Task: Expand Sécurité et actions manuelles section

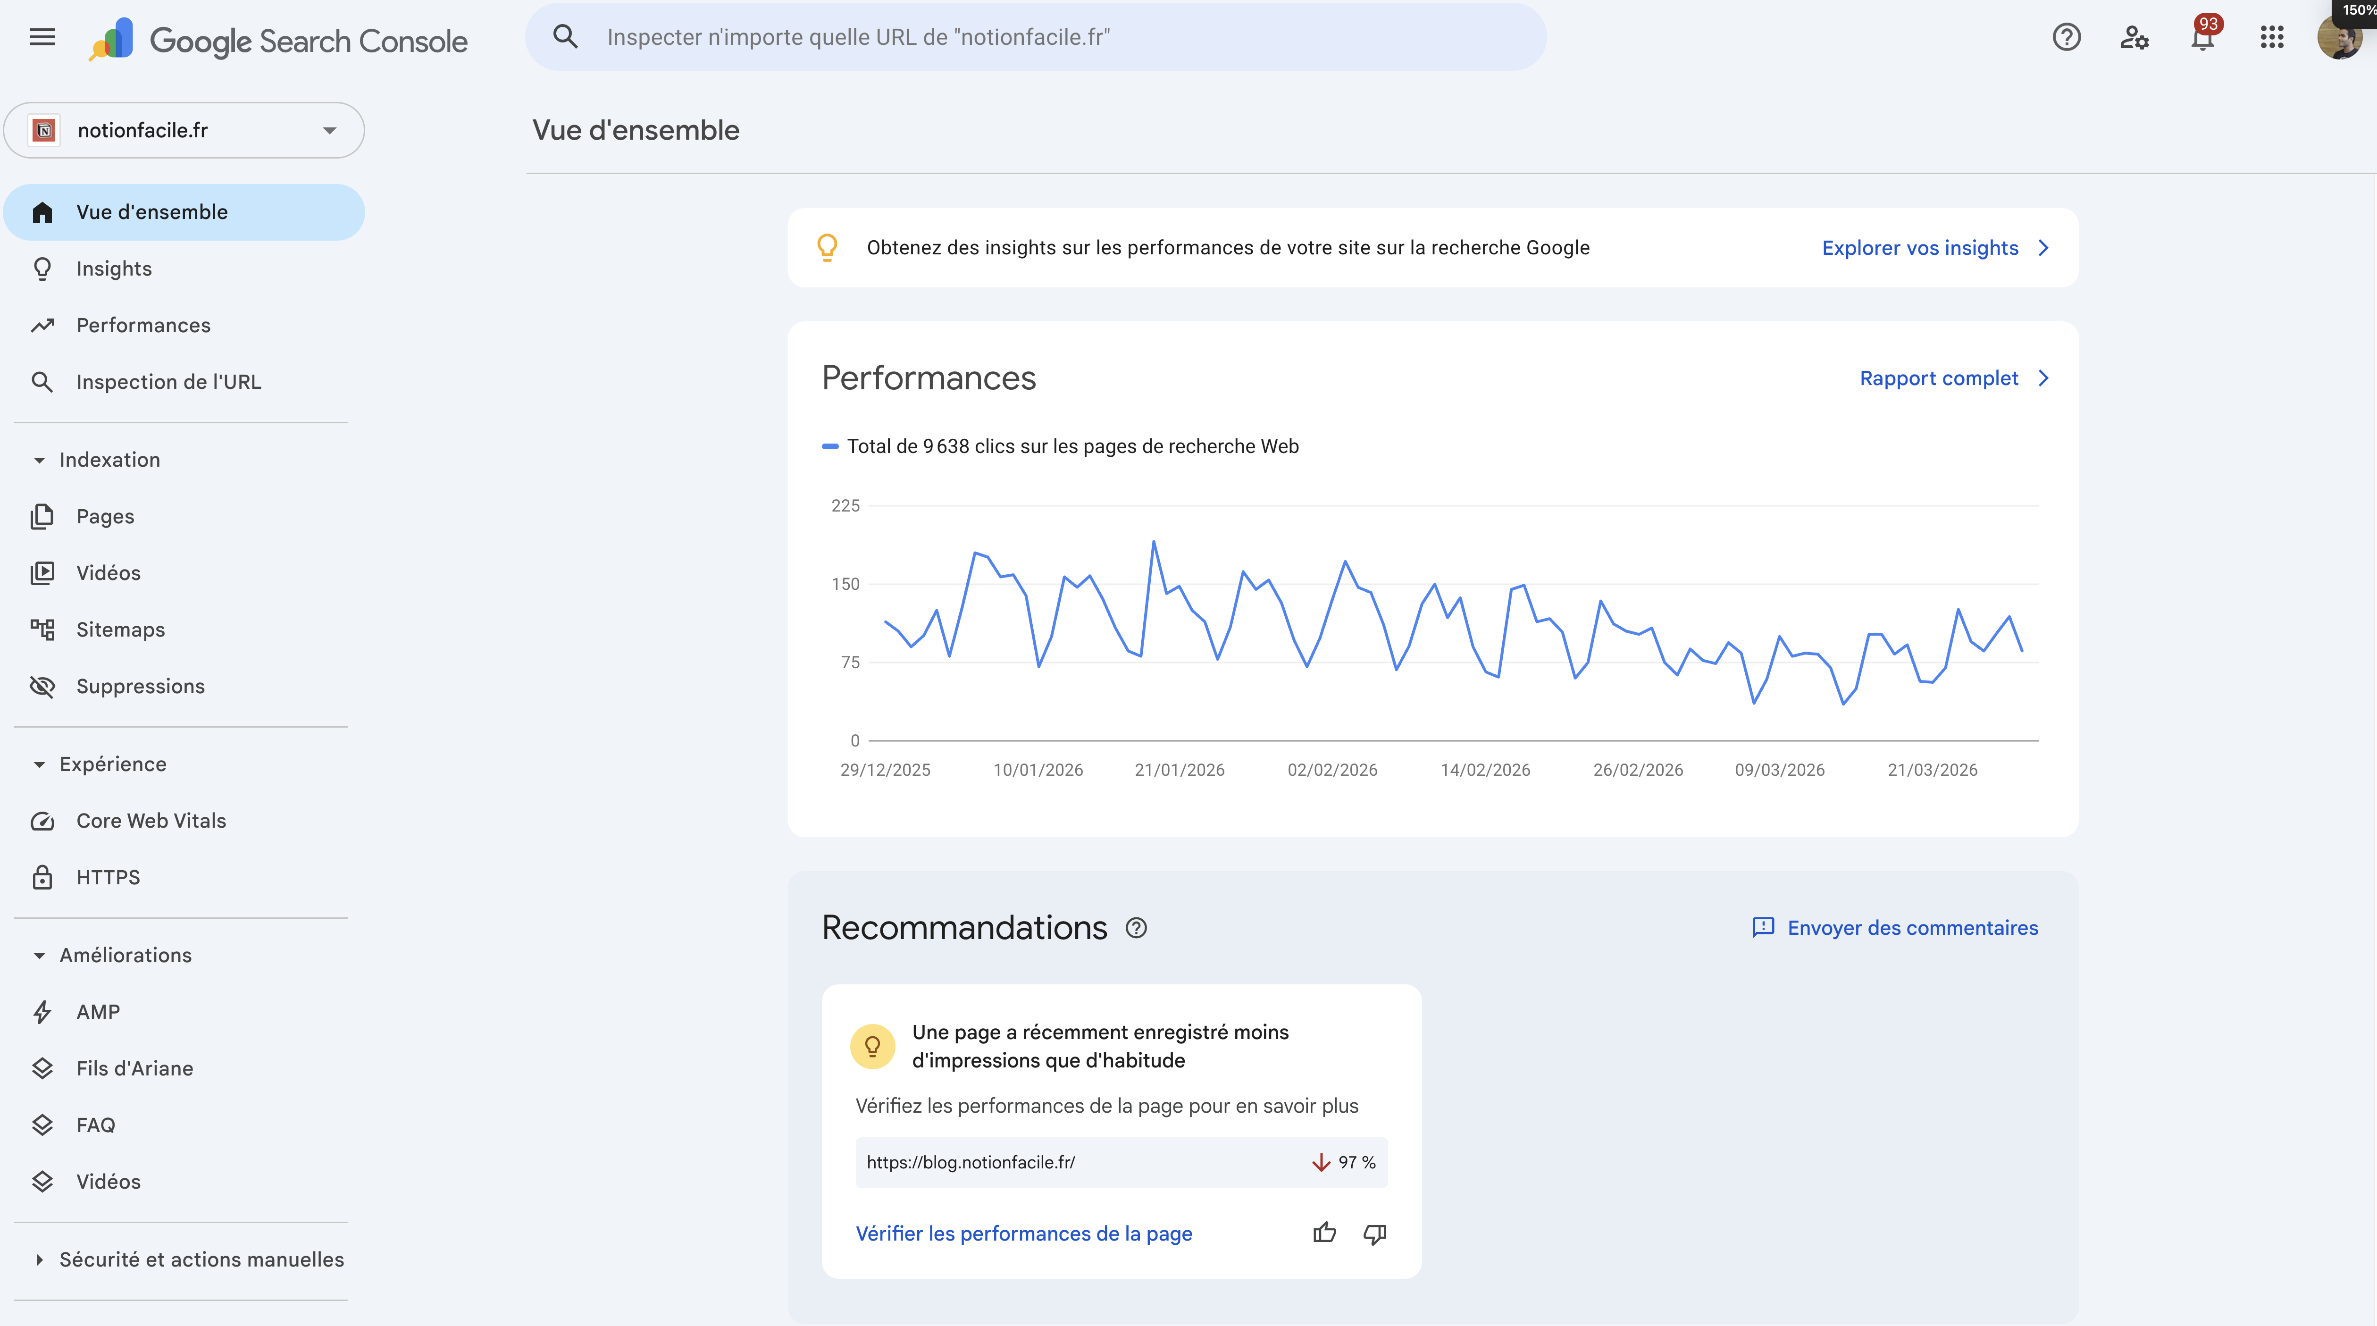Action: click(39, 1259)
